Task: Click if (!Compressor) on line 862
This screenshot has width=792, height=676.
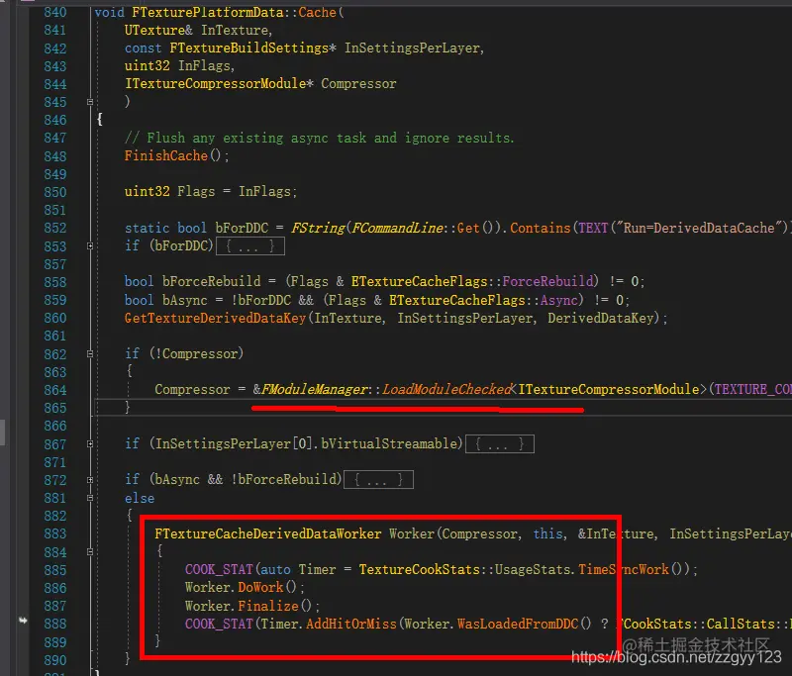Action: tap(184, 354)
